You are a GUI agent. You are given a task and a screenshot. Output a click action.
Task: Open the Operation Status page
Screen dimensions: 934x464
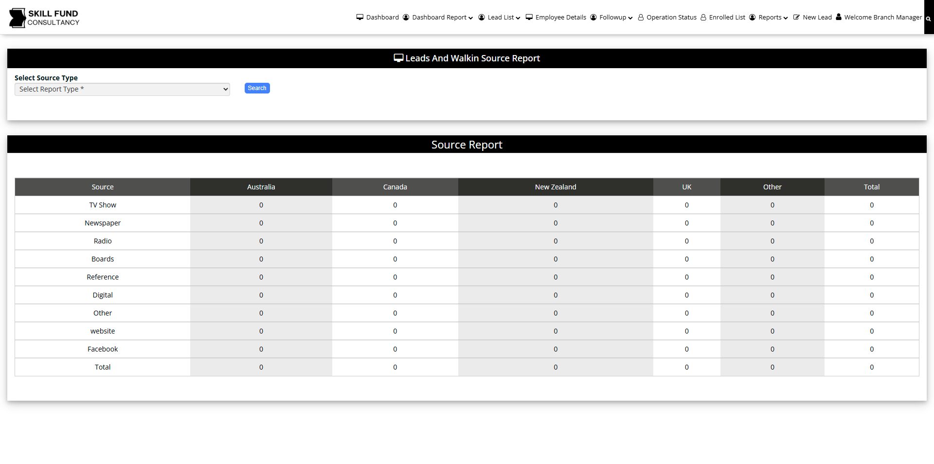click(671, 17)
